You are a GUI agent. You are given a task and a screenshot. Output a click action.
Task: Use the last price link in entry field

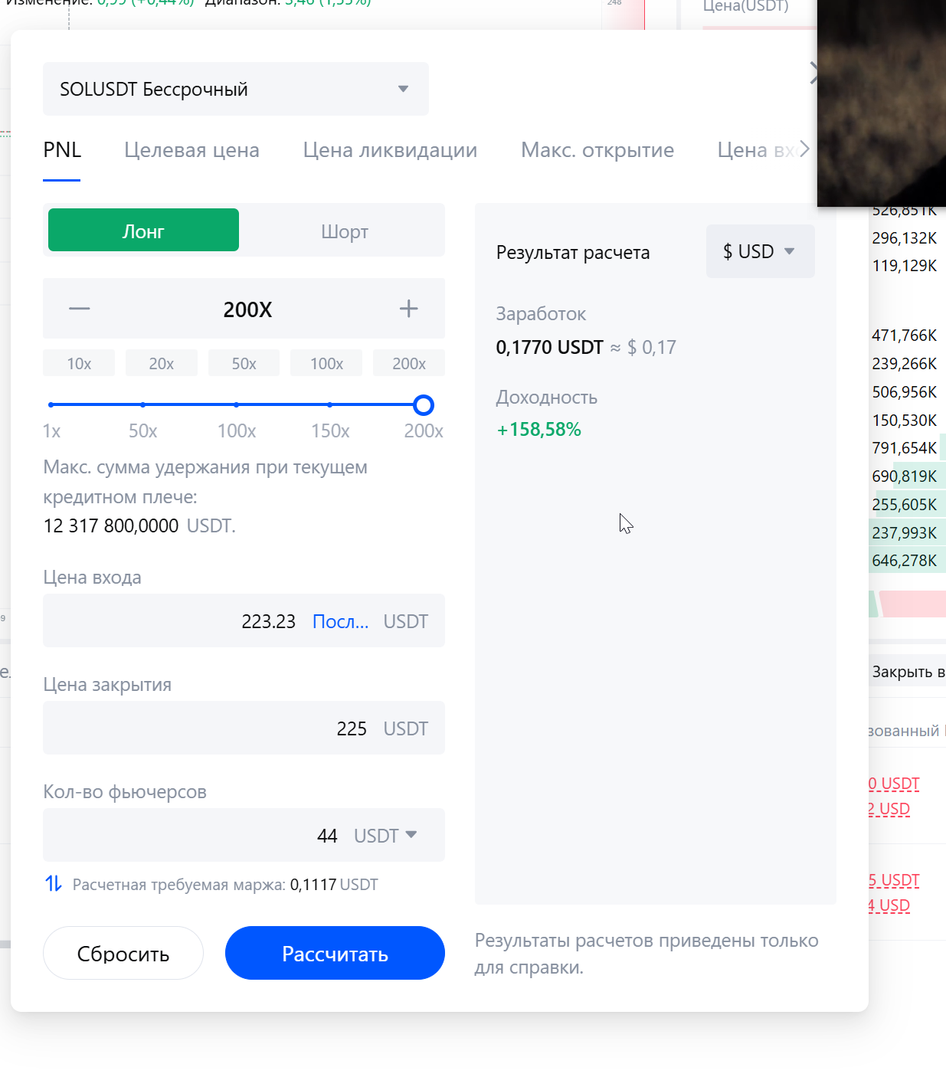pyautogui.click(x=340, y=621)
